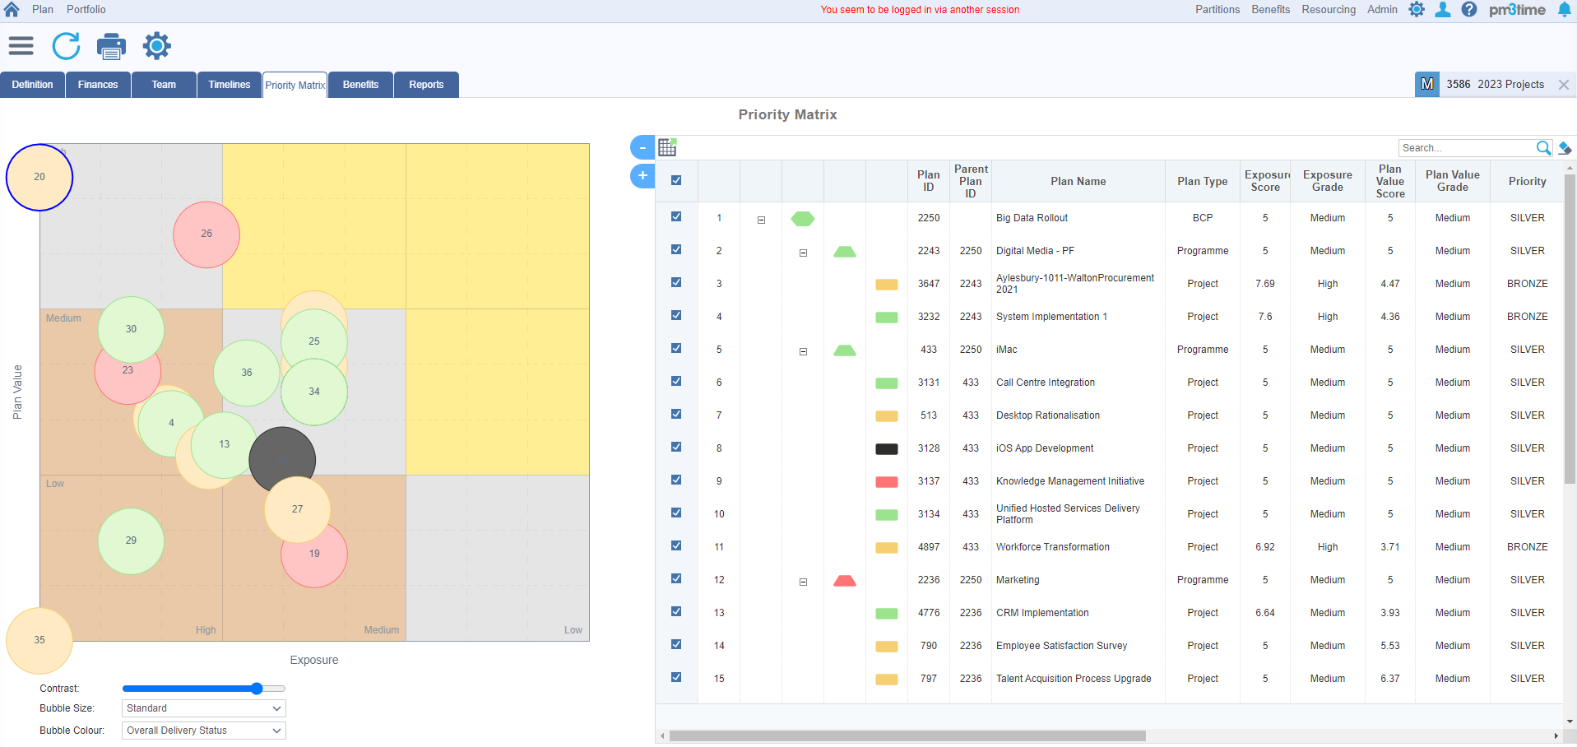Open the hamburger navigation menu
This screenshot has height=747, width=1577.
click(21, 46)
